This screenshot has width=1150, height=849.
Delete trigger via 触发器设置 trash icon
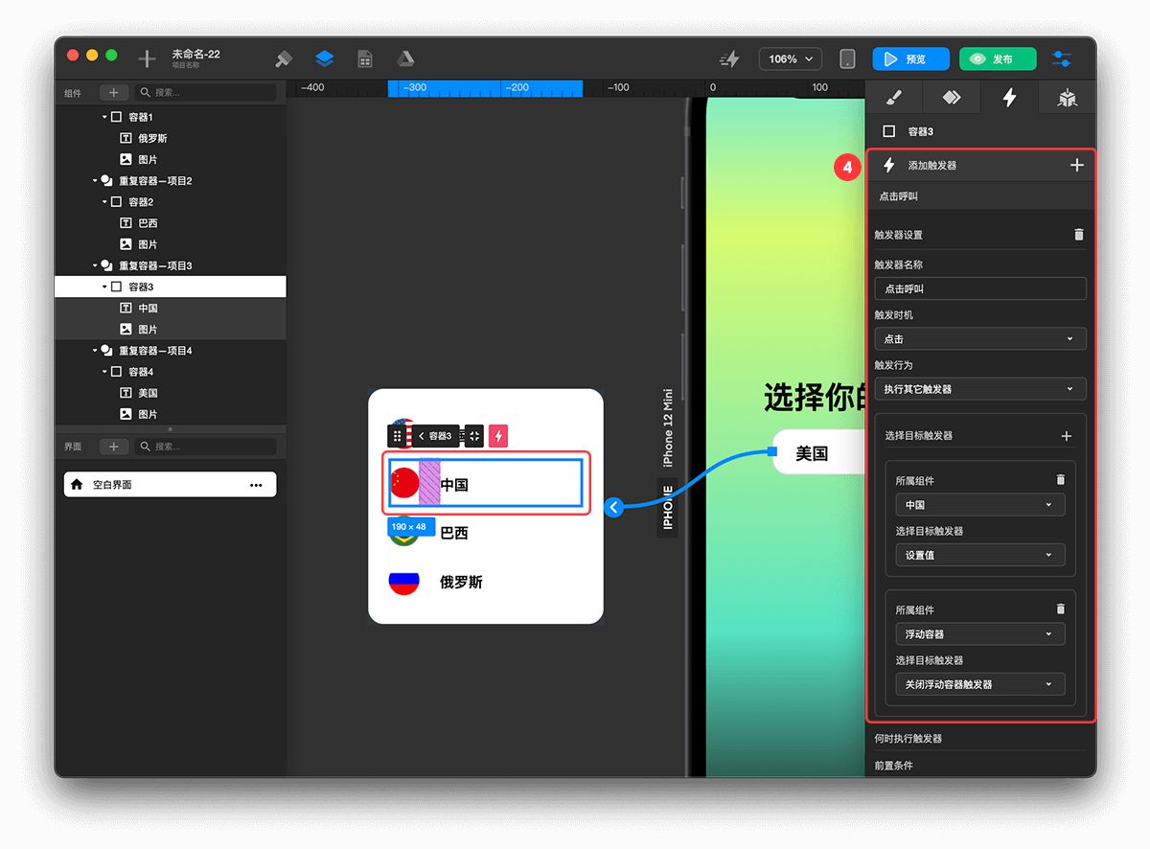point(1079,235)
